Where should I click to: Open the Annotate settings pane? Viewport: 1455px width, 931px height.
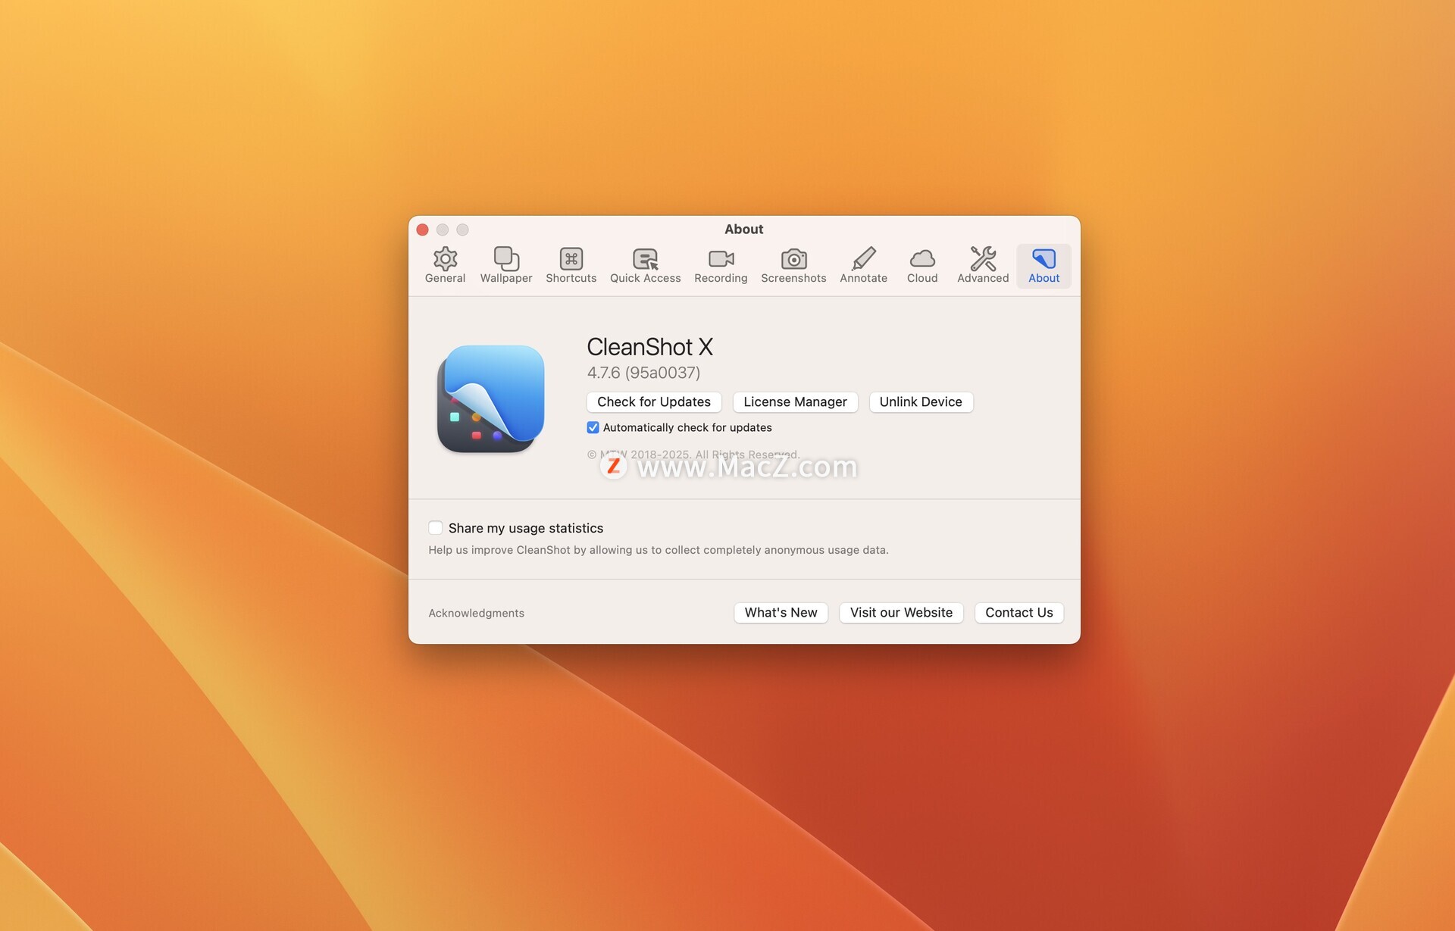point(863,265)
